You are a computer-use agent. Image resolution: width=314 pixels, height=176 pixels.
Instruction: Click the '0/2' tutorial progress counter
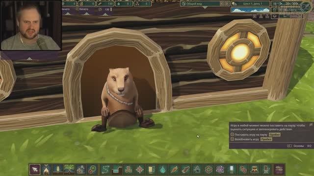(310, 146)
